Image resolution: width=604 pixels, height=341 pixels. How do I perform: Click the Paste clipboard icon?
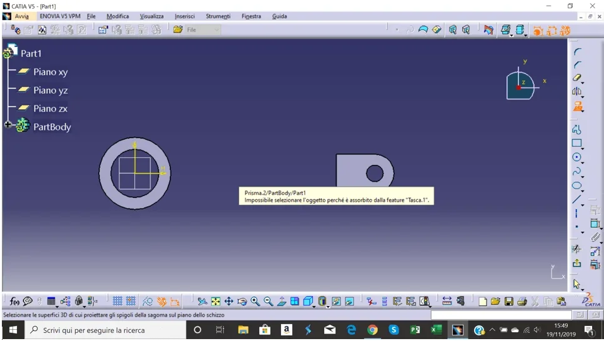pos(562,301)
